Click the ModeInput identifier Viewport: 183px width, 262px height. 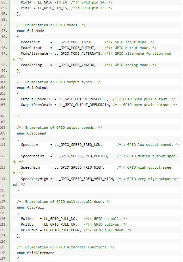pyautogui.click(x=30, y=42)
